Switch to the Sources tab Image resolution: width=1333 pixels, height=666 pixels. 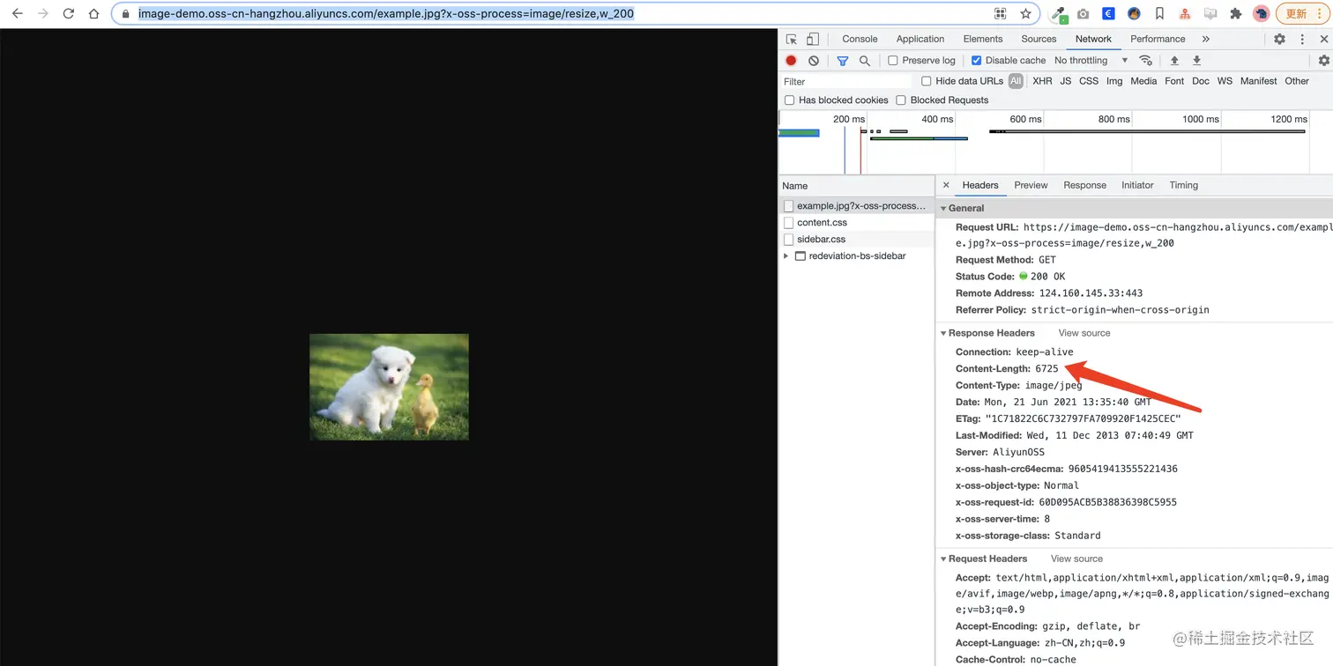pos(1039,39)
